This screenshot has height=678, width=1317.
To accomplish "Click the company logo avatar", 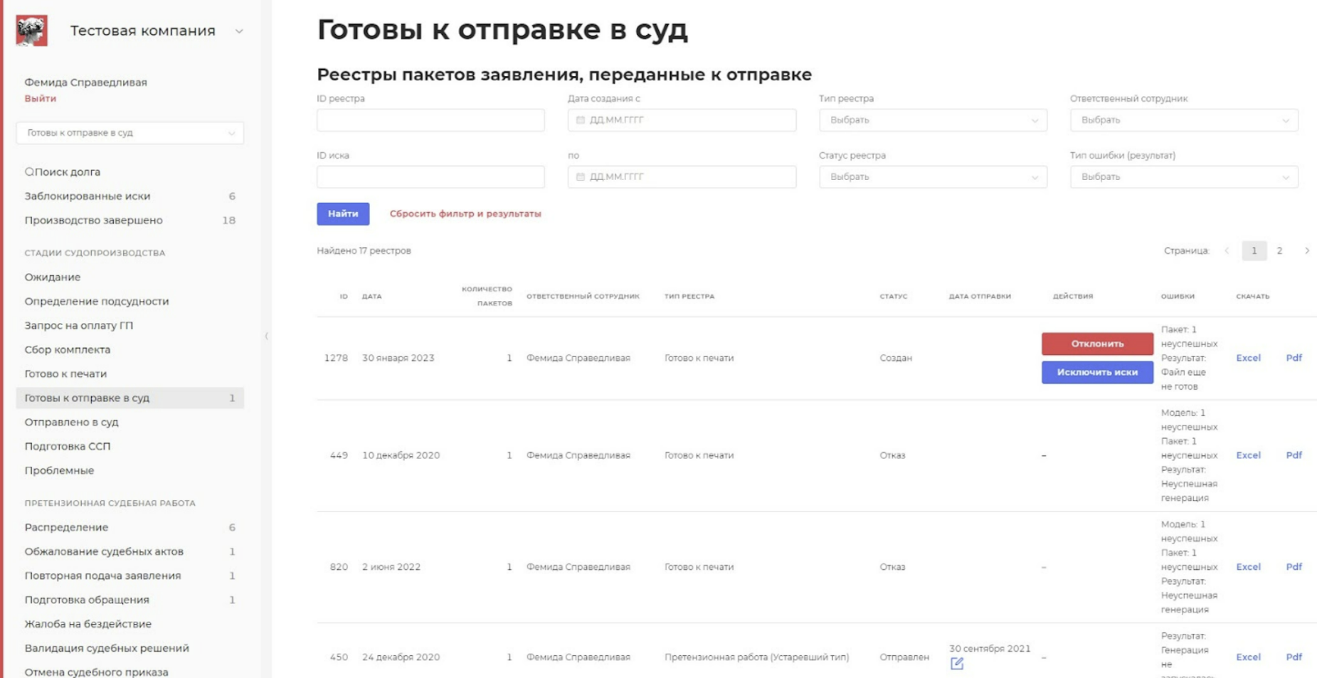I will (x=31, y=31).
